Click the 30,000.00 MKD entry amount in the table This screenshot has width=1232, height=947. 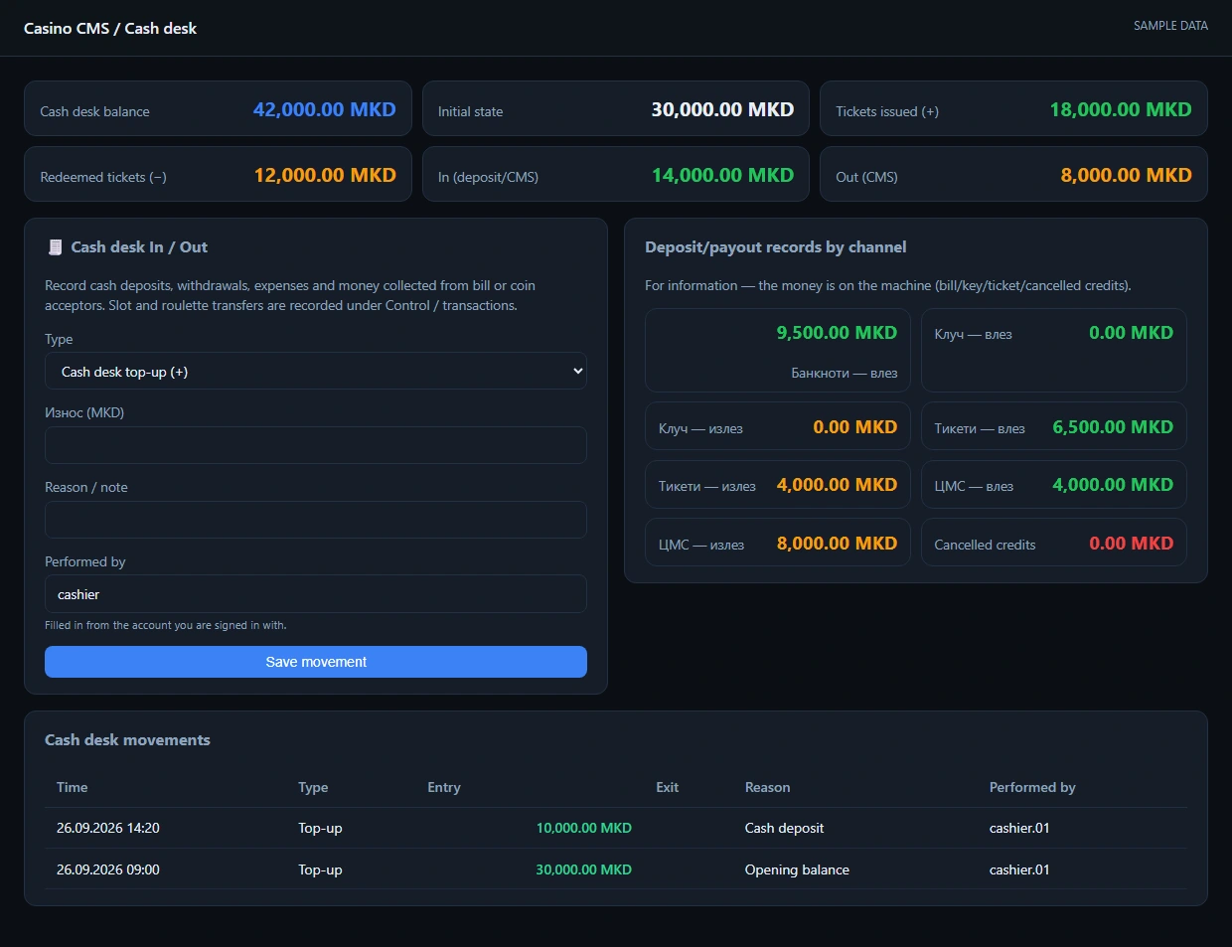pyautogui.click(x=583, y=869)
